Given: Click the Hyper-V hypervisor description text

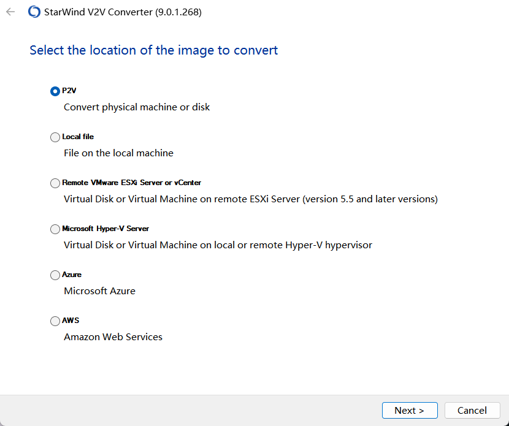Looking at the screenshot, I should pos(218,245).
